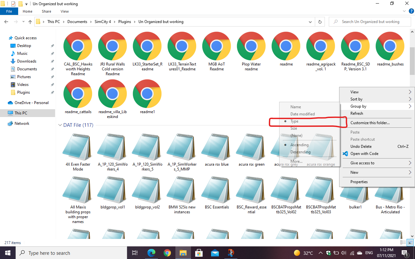Click the Windows taskbar search box

point(71,253)
